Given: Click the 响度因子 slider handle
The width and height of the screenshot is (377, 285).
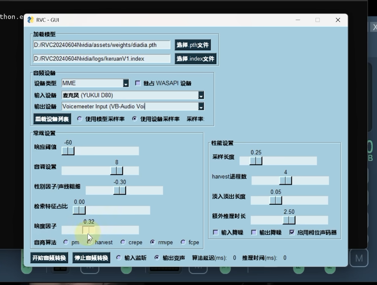Looking at the screenshot, I should (x=89, y=230).
